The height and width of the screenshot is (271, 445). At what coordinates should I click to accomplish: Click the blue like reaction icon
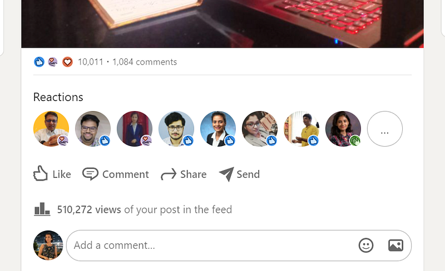pos(39,62)
